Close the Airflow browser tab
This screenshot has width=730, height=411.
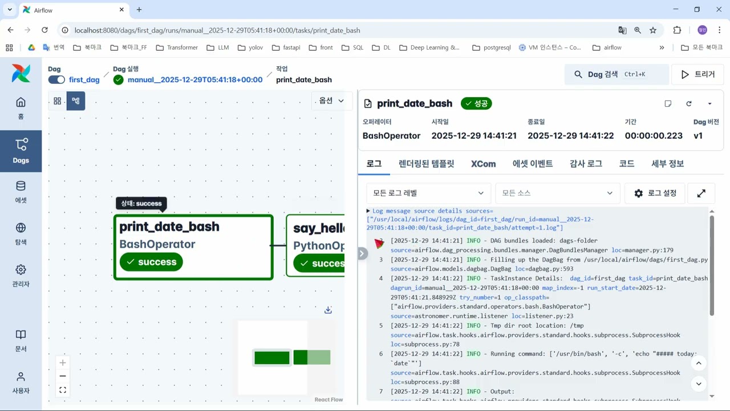click(x=122, y=10)
